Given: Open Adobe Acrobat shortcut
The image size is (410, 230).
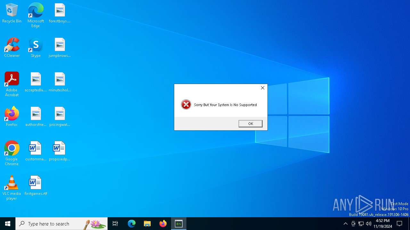Looking at the screenshot, I should pyautogui.click(x=12, y=84).
